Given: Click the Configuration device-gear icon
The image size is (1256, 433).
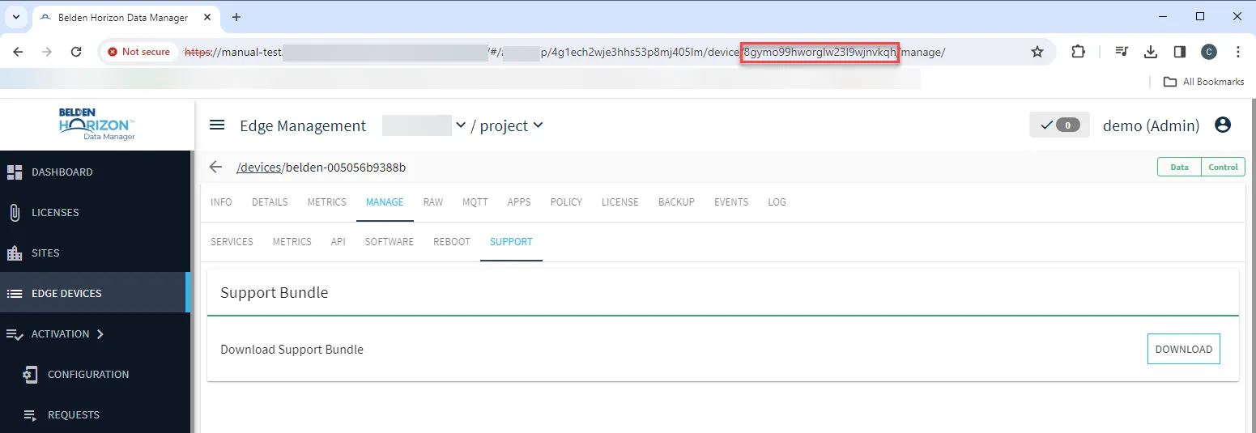Looking at the screenshot, I should click(x=30, y=374).
